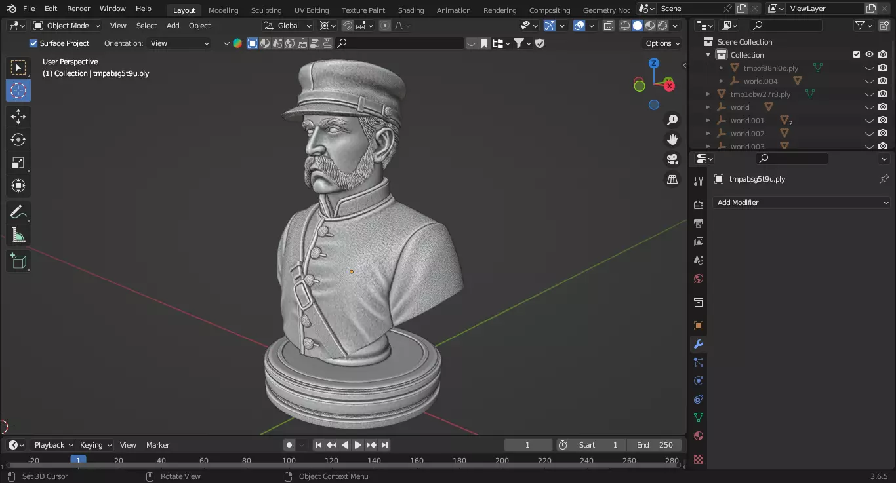This screenshot has height=483, width=896.
Task: Toggle X-Ray view
Action: [608, 26]
